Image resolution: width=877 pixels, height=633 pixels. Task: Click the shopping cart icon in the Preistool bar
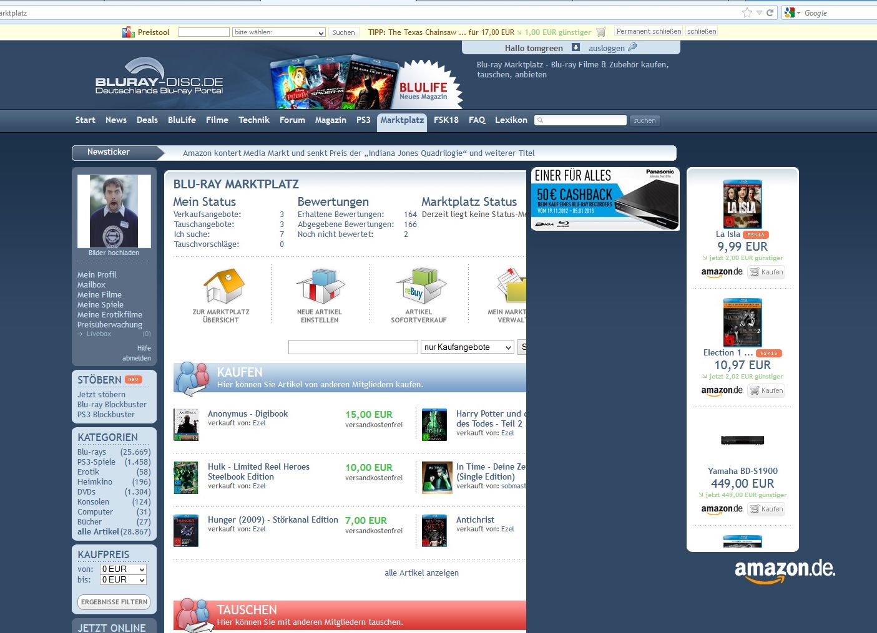[x=600, y=32]
